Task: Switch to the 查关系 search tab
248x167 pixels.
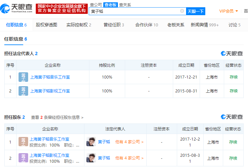Action: [125, 5]
